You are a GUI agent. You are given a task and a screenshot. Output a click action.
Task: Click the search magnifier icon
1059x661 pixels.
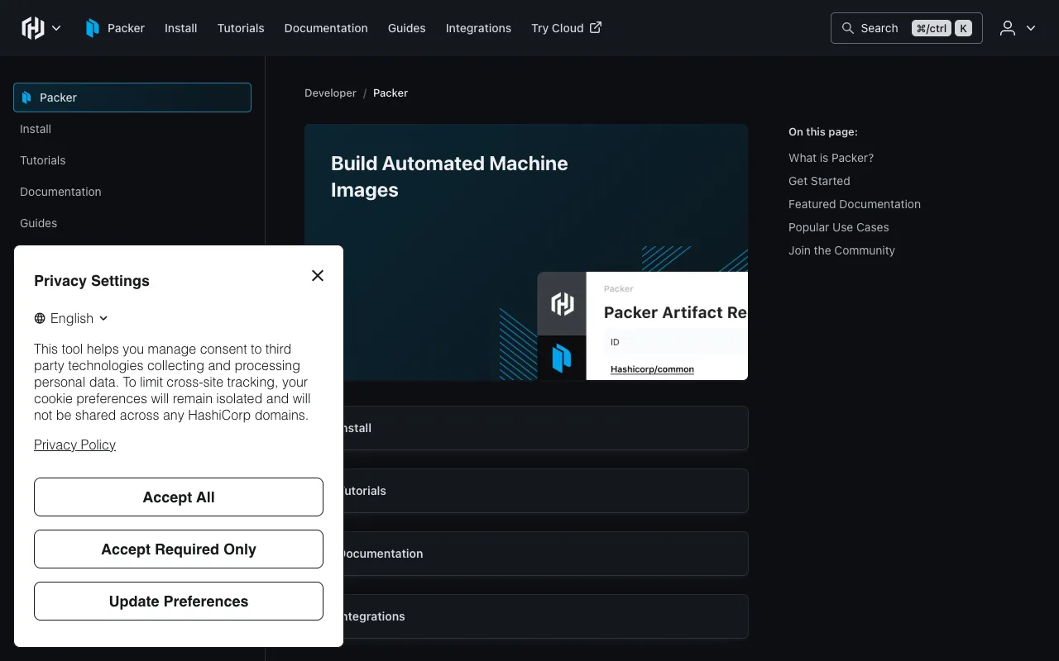pos(848,27)
